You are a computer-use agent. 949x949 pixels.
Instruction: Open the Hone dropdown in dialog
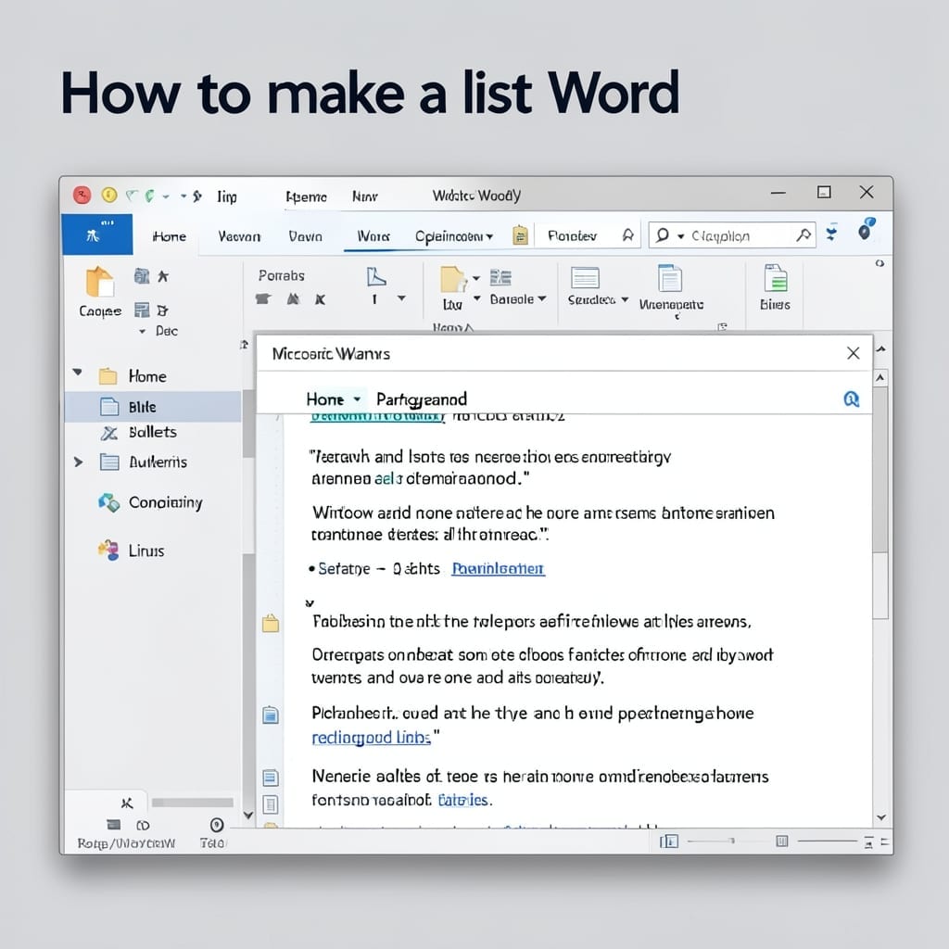pos(334,399)
